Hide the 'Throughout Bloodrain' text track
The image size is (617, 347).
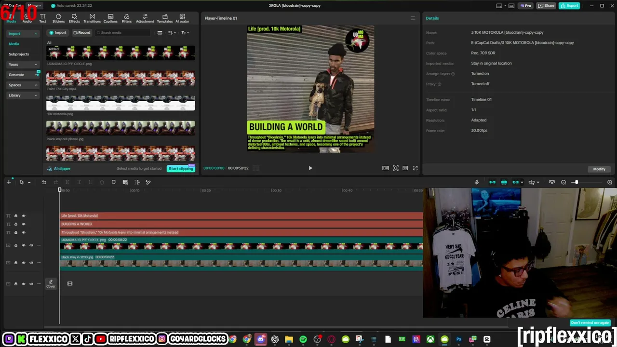coord(23,233)
